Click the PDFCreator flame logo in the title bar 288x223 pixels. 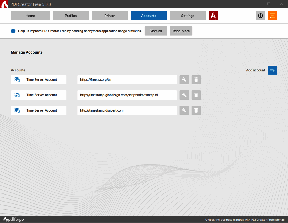coord(4,4)
